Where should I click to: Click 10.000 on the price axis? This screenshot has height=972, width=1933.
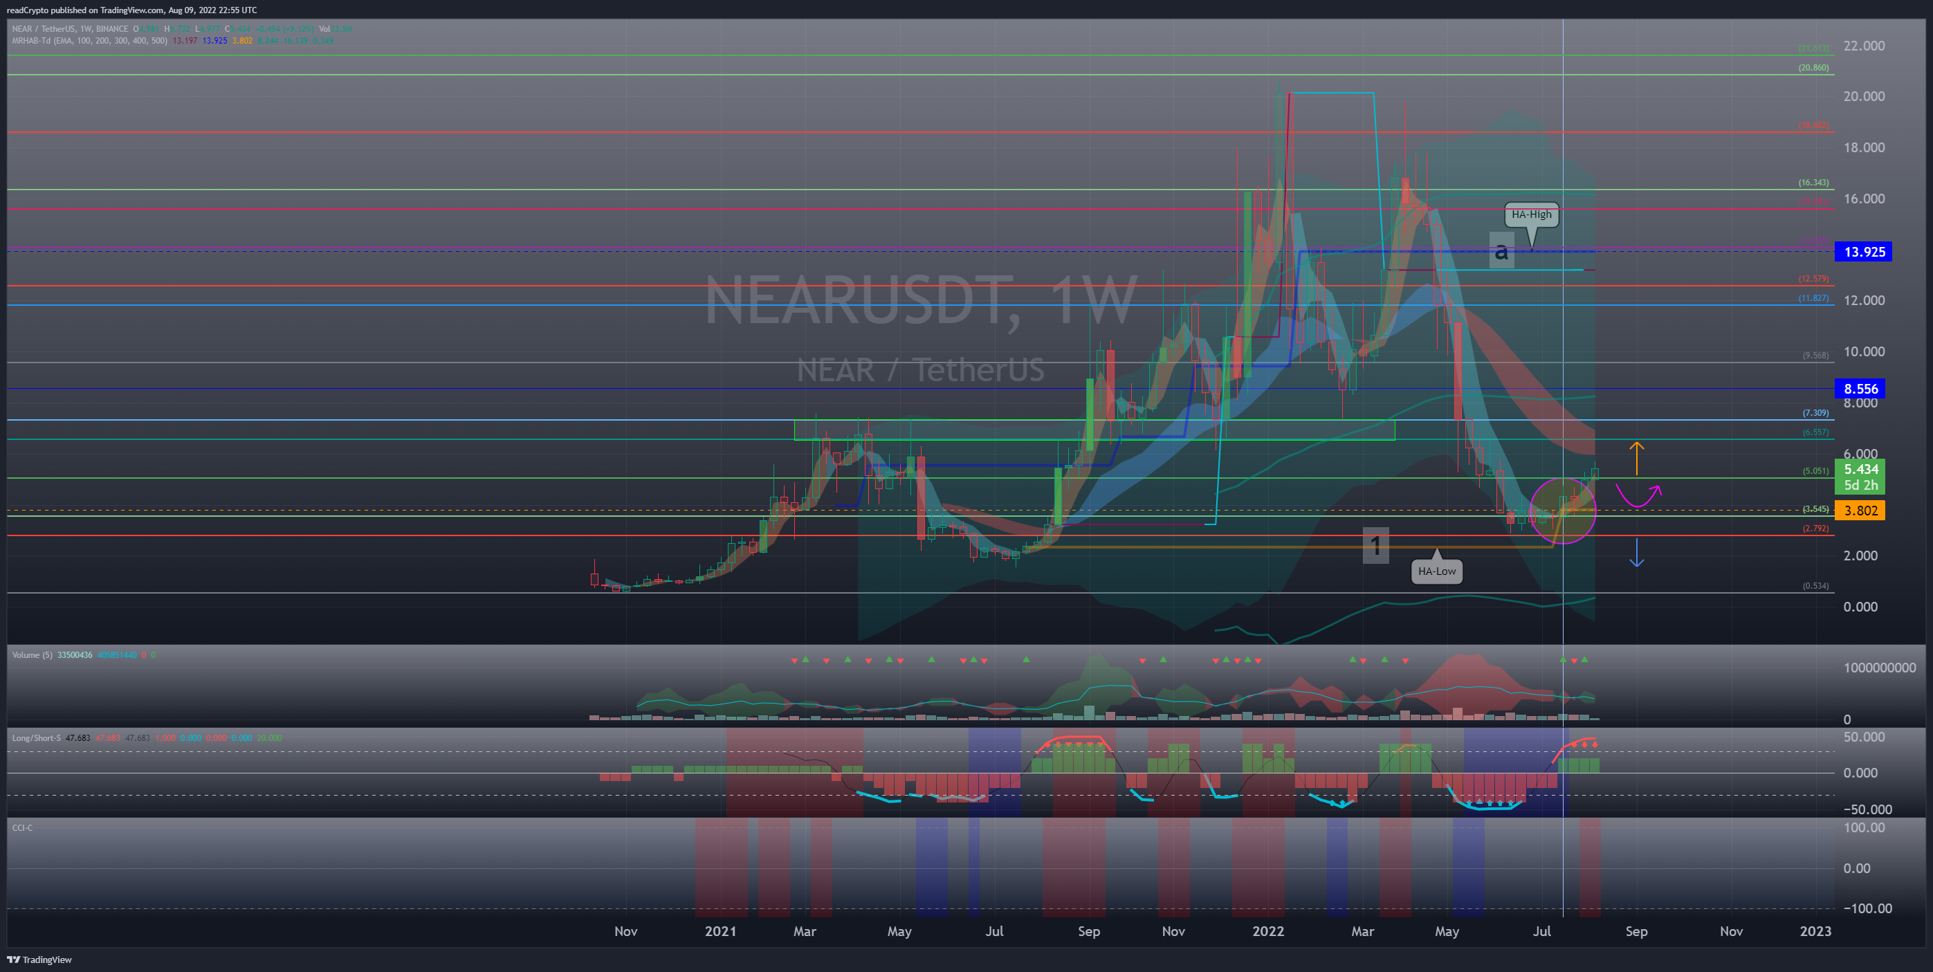point(1864,351)
